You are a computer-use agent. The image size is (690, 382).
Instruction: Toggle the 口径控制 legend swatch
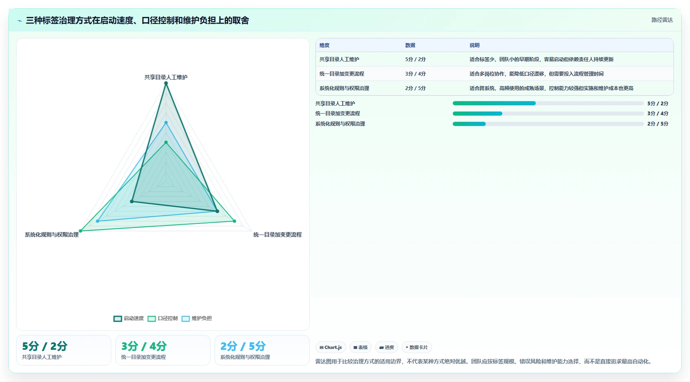[x=152, y=318]
